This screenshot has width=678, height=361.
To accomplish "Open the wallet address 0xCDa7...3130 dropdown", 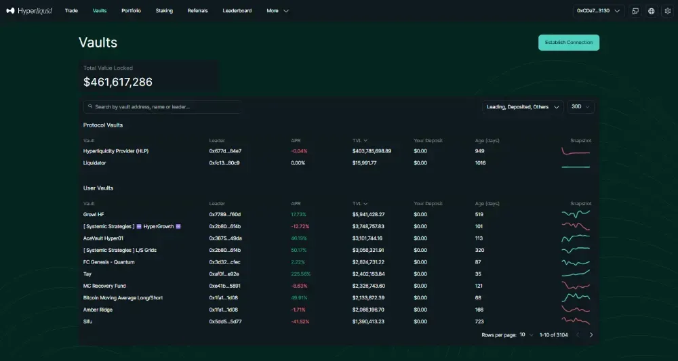I will [599, 11].
